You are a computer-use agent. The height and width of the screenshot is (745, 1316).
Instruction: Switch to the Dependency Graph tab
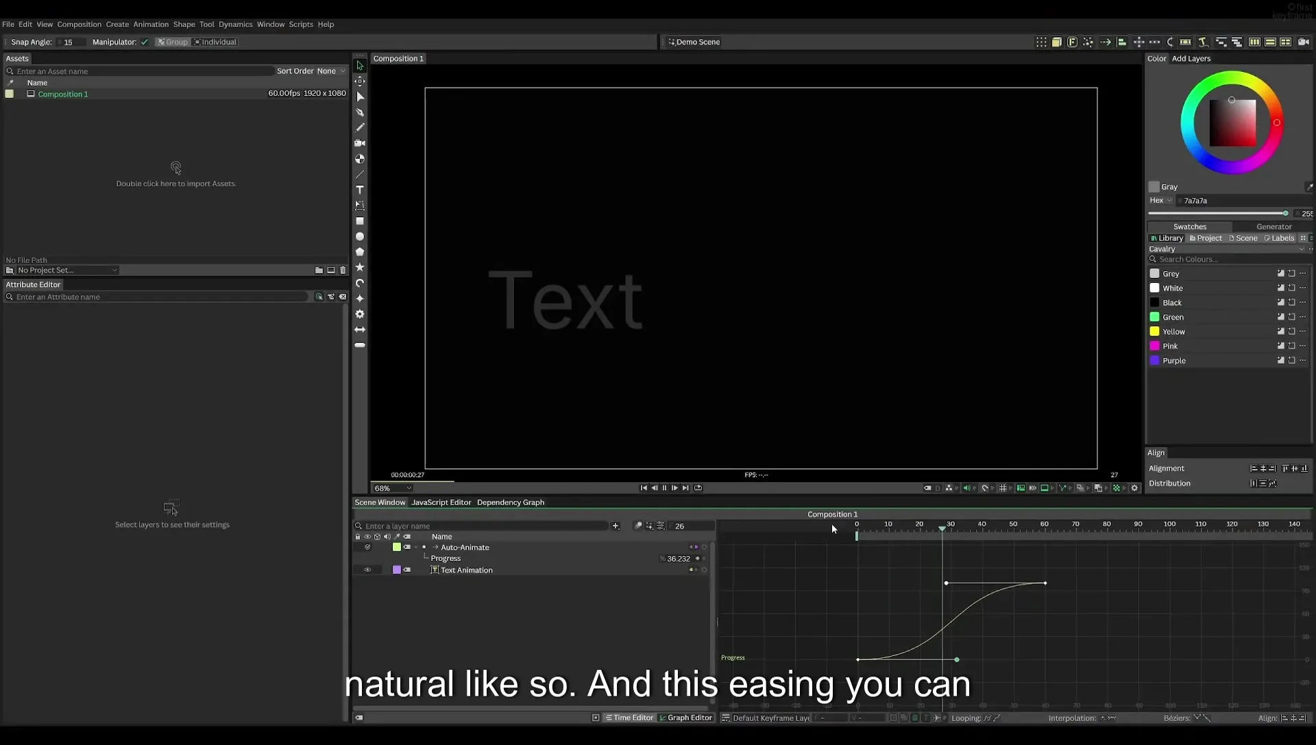point(511,503)
